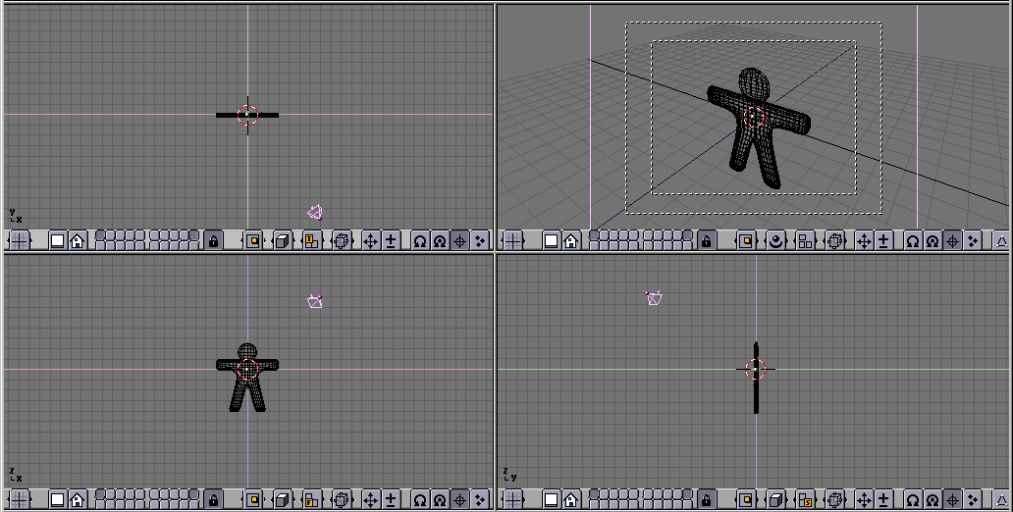Toggle the padlock layer lock in camera viewport header
This screenshot has height=512, width=1013.
click(x=706, y=240)
